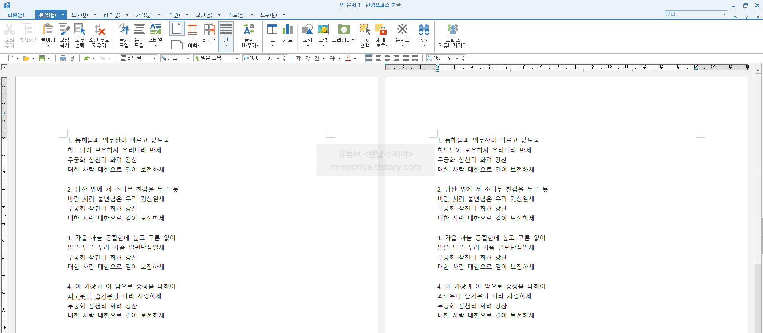Open the 입력(D) menu
Viewport: 763px width, 333px height.
112,15
